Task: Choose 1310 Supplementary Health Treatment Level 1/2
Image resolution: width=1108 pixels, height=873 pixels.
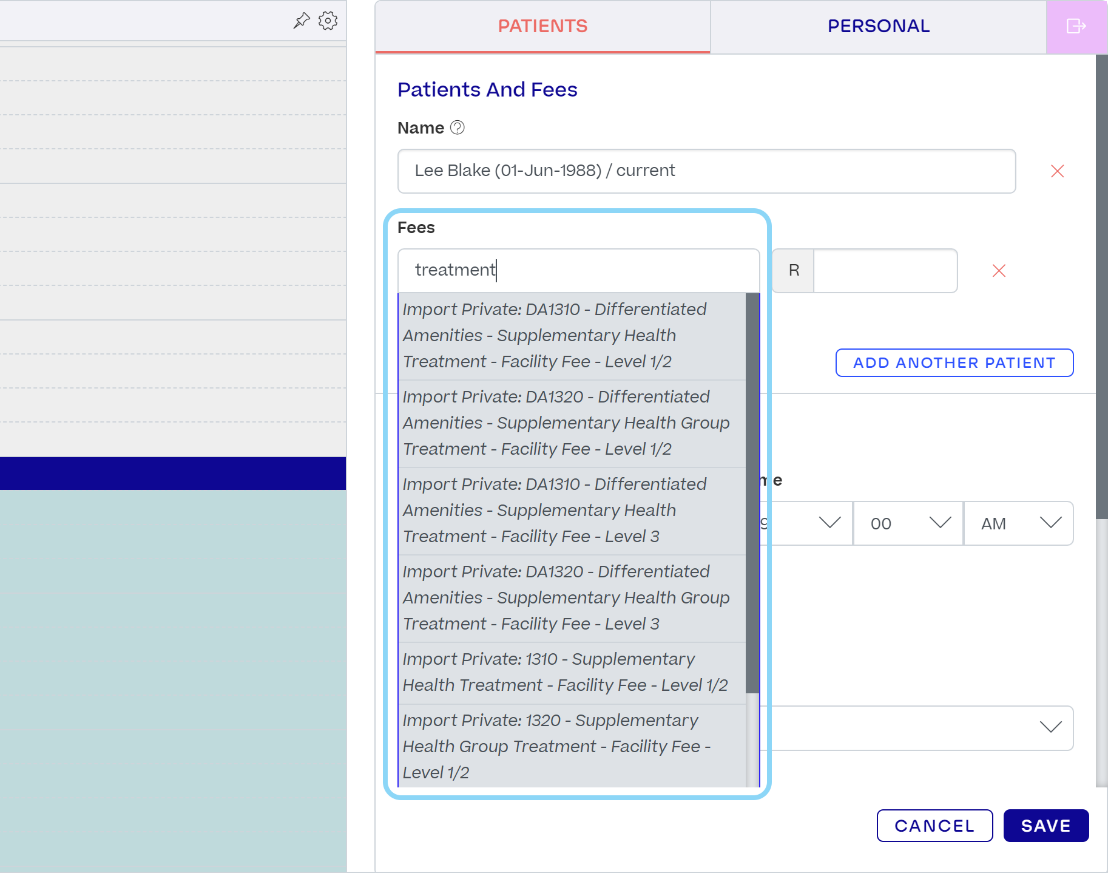Action: pyautogui.click(x=572, y=673)
